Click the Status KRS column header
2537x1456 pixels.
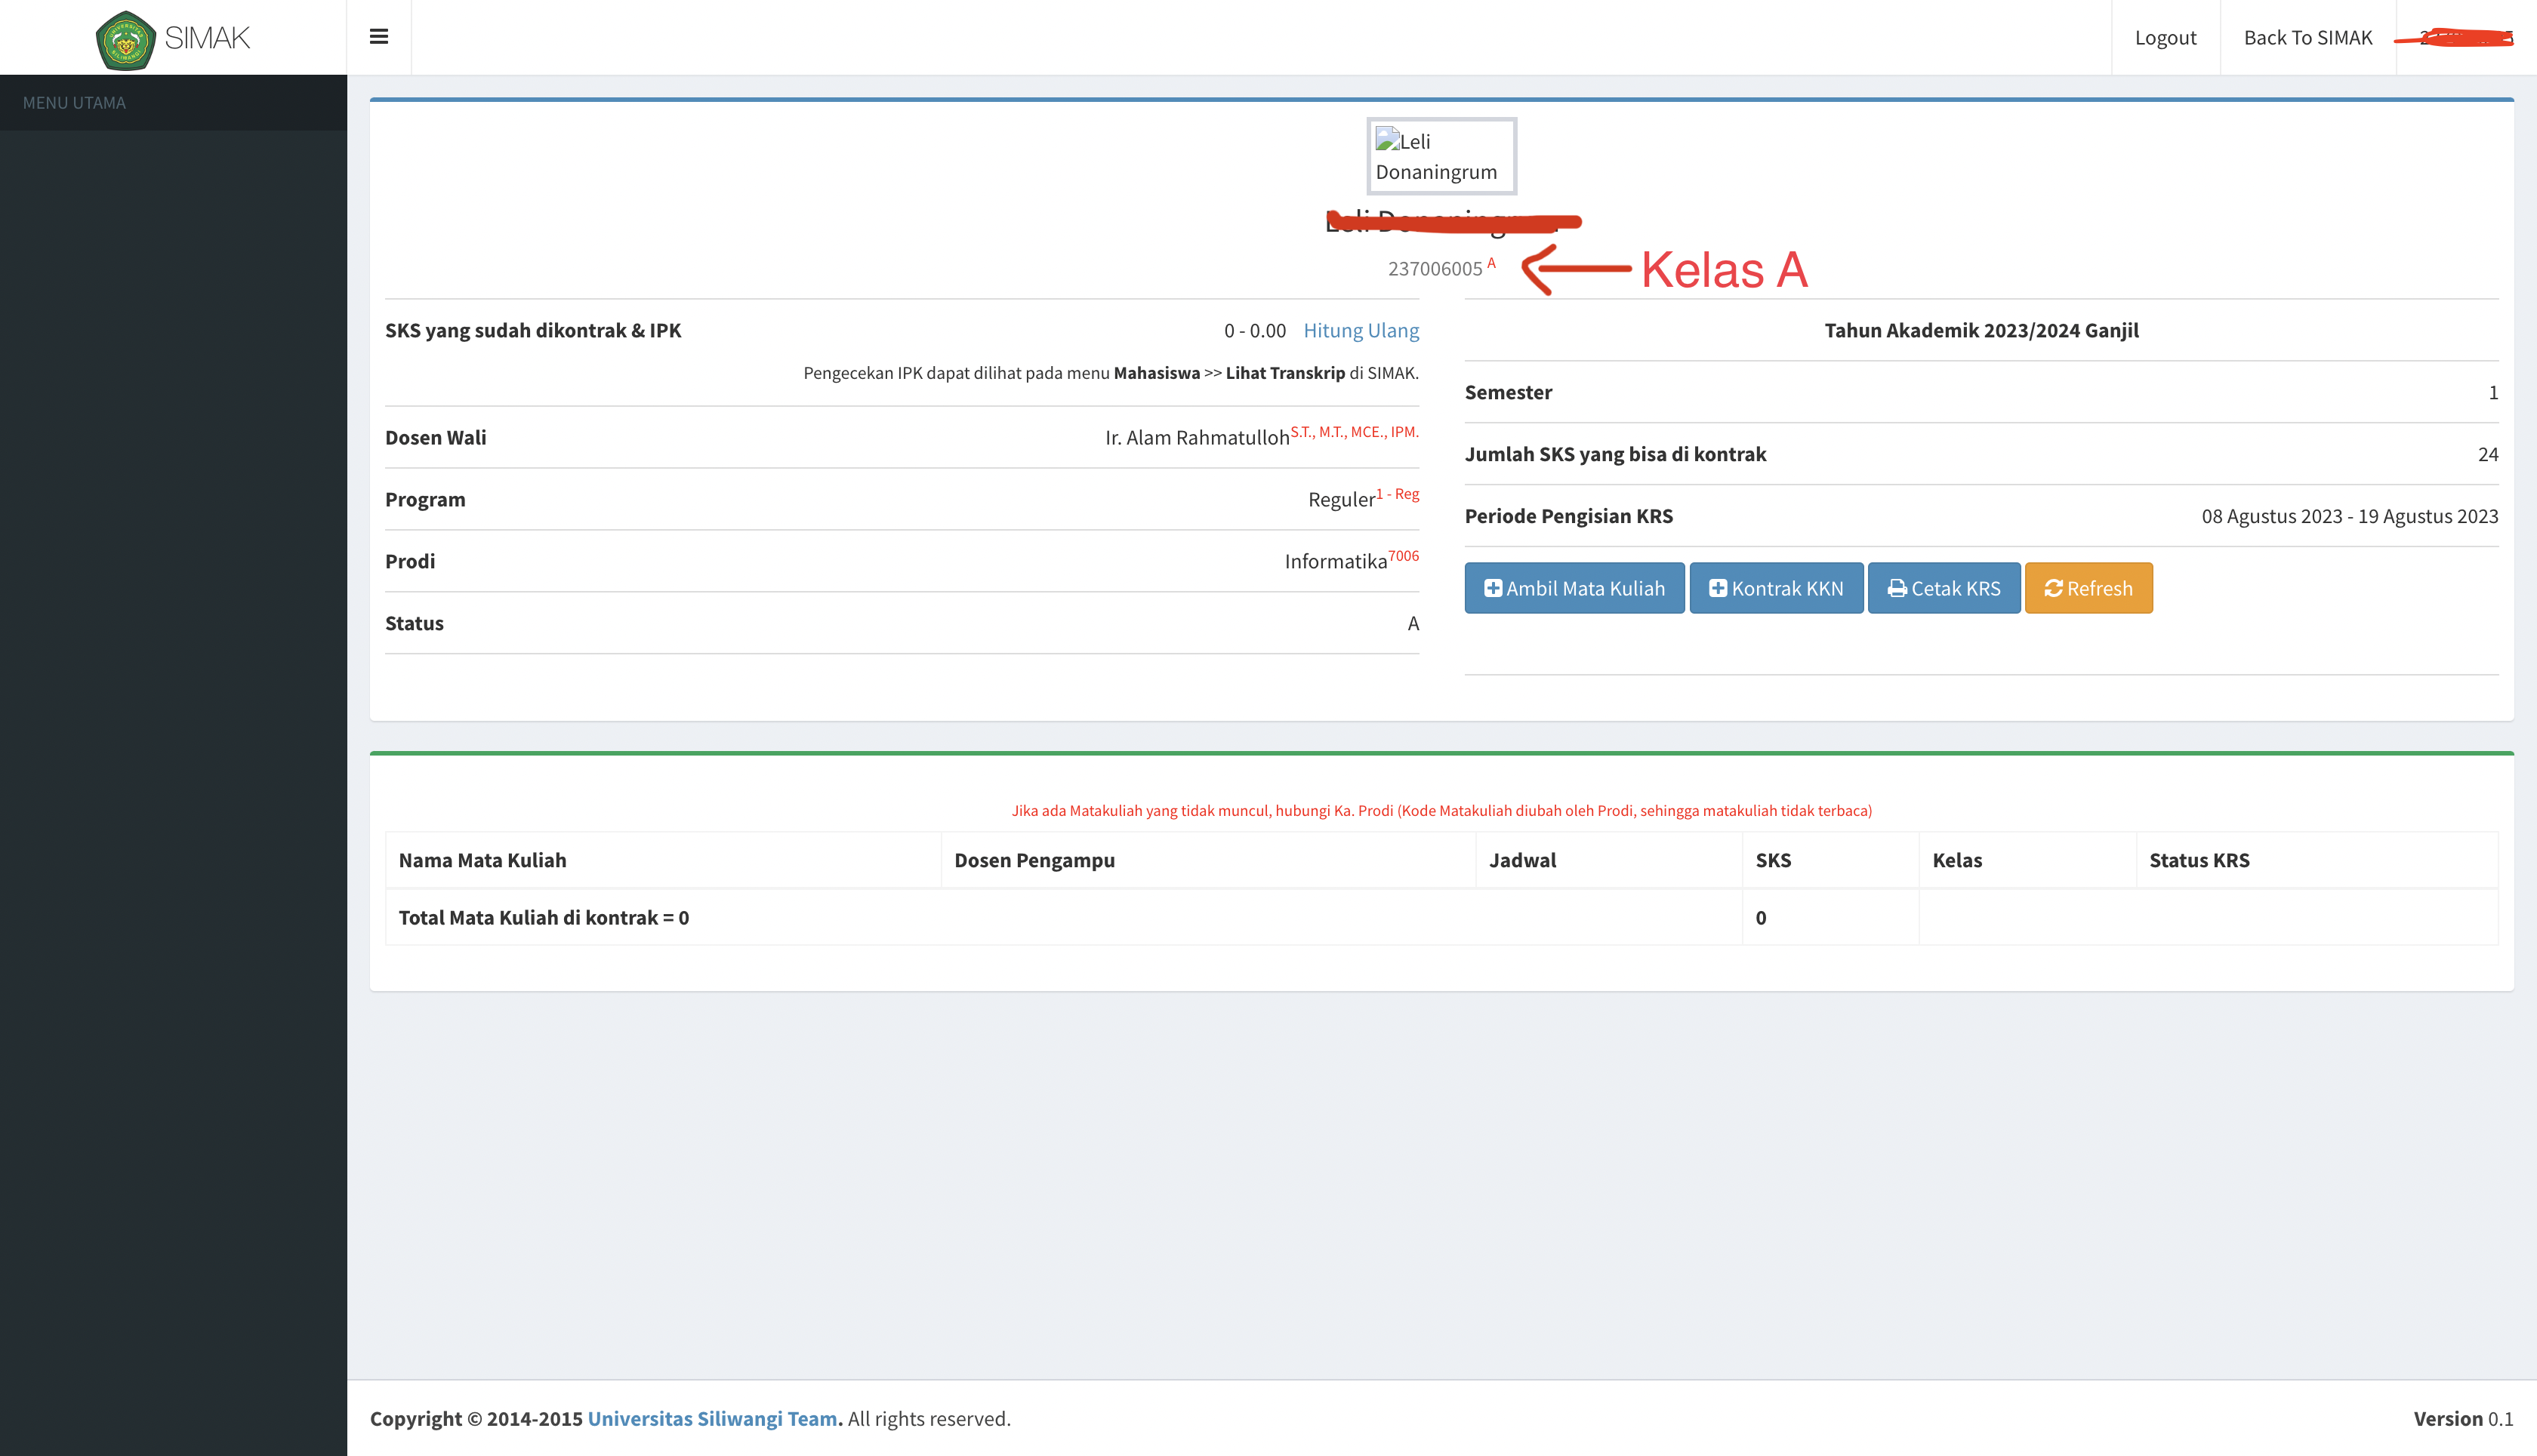(x=2199, y=860)
